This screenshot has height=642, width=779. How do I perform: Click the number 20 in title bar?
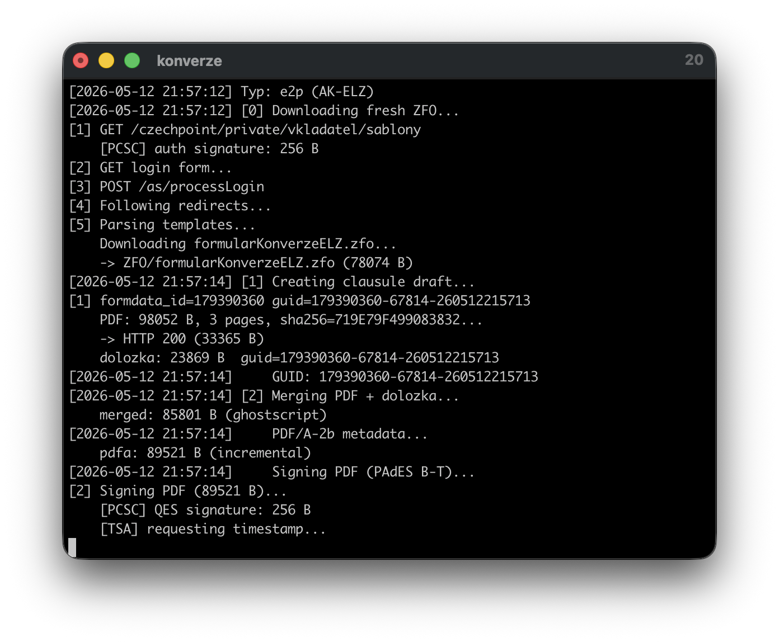point(694,60)
